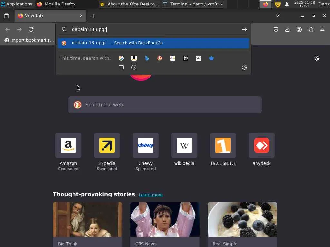The image size is (330, 247).
Task: Open the CBS News story card
Action: pyautogui.click(x=165, y=224)
